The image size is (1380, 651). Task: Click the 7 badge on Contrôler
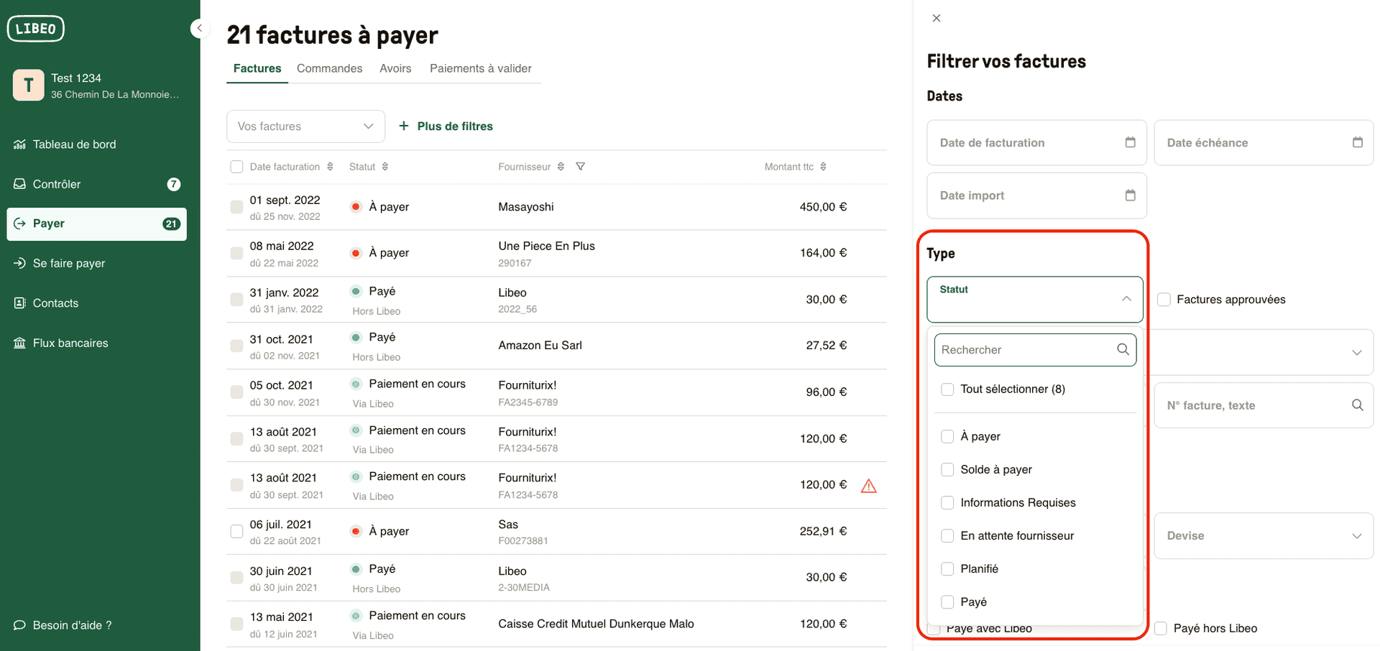(173, 184)
